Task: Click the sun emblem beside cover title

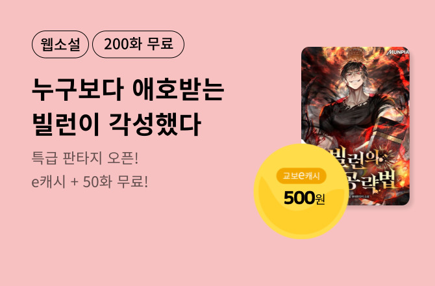Action: click(x=386, y=159)
